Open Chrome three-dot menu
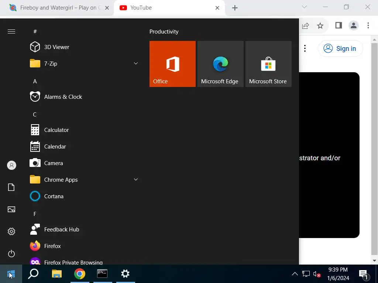 (x=368, y=25)
